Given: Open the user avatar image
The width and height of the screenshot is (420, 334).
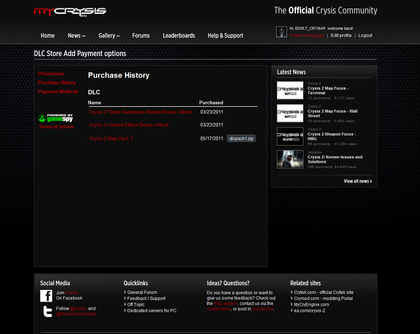Looking at the screenshot, I should coord(282,32).
